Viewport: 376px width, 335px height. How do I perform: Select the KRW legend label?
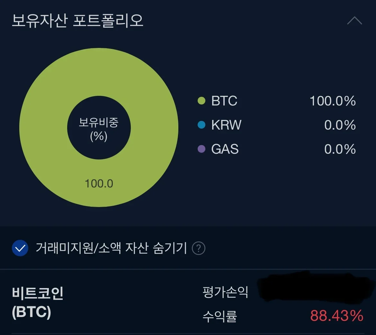(226, 125)
